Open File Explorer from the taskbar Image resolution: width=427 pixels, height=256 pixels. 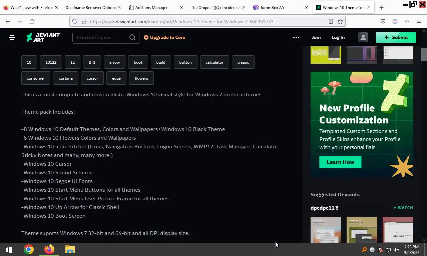[x=70, y=249]
